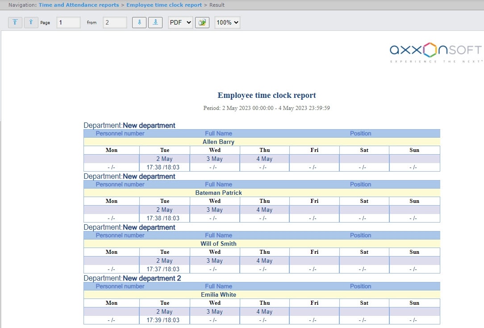Select the Will of Smith employee row
484x328 pixels.
point(218,244)
